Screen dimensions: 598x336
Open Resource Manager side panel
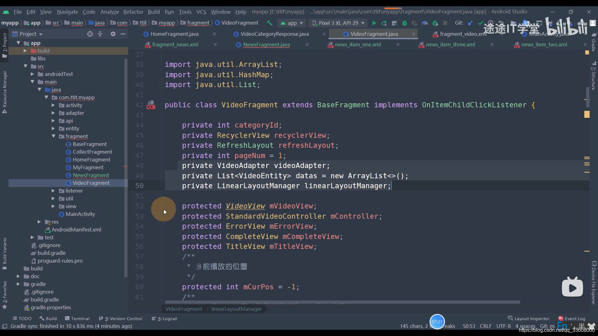click(x=5, y=92)
